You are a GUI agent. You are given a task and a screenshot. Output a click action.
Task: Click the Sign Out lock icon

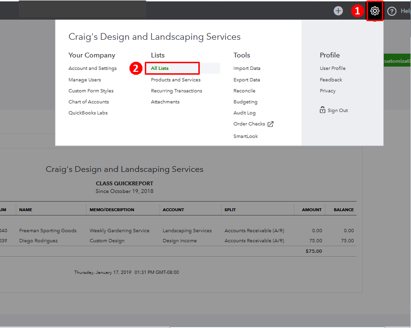click(323, 110)
